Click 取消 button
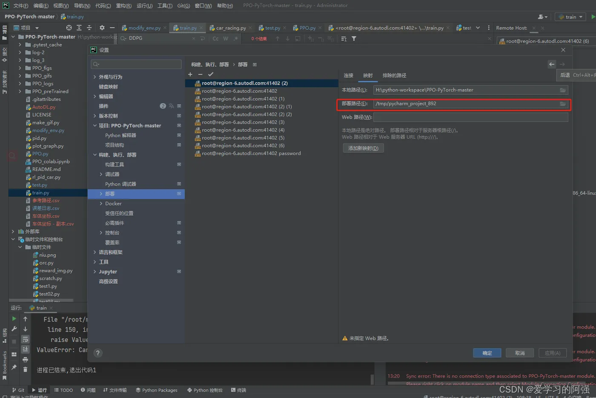Viewport: 596px width, 398px height. click(x=520, y=353)
